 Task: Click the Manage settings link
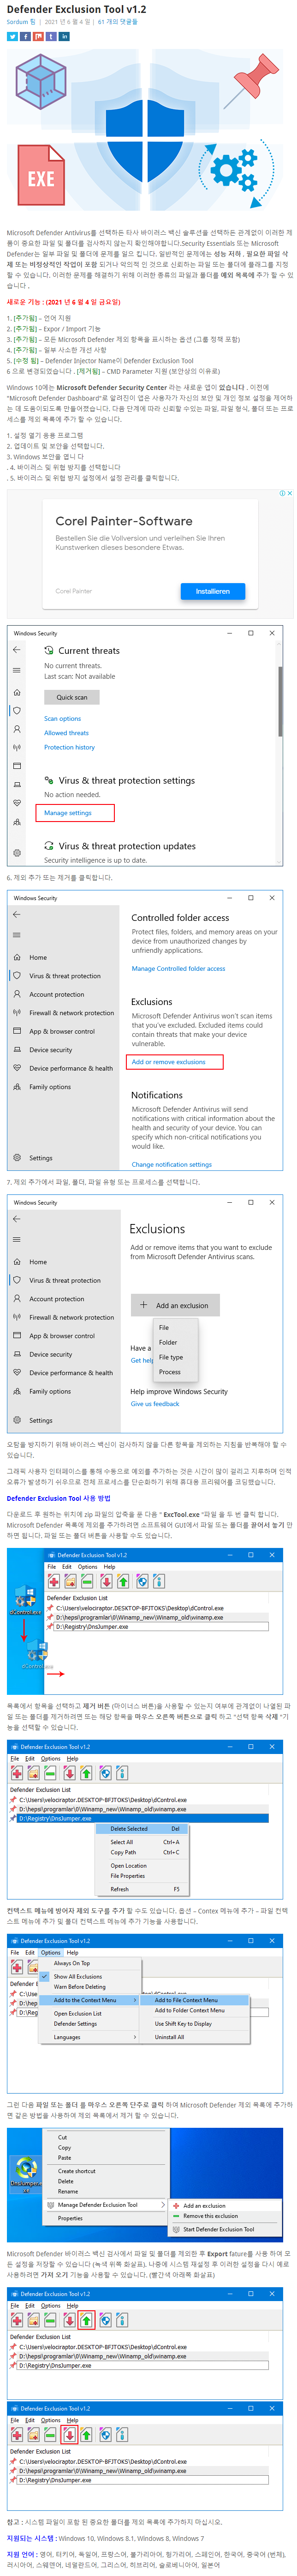[68, 813]
